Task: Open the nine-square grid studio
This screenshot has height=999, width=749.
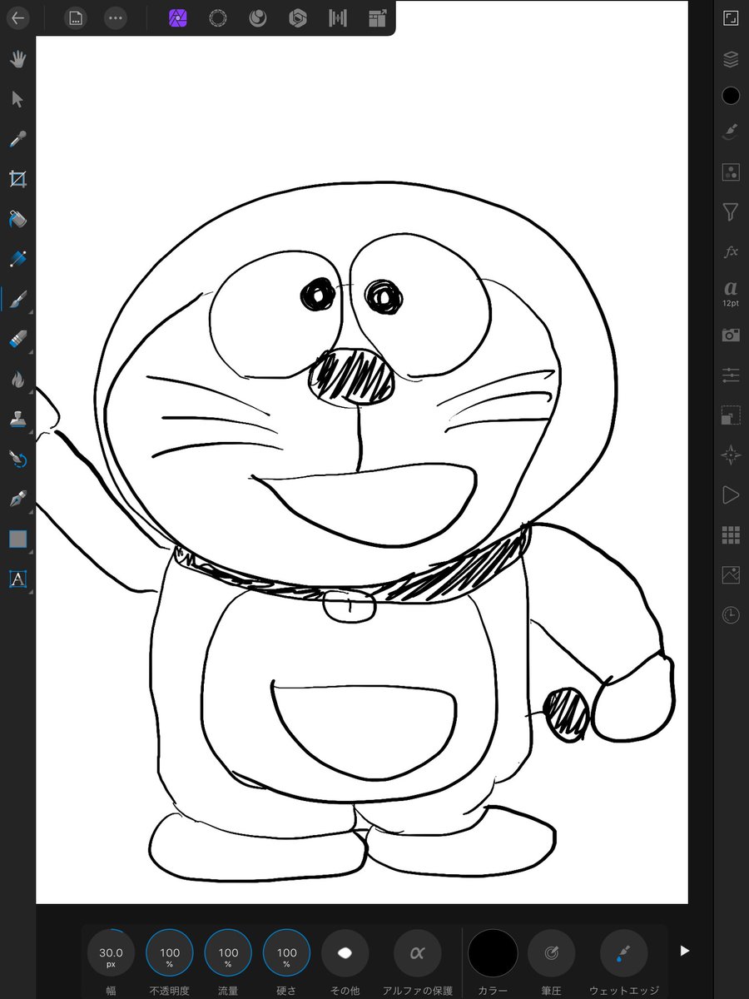Action: [731, 534]
